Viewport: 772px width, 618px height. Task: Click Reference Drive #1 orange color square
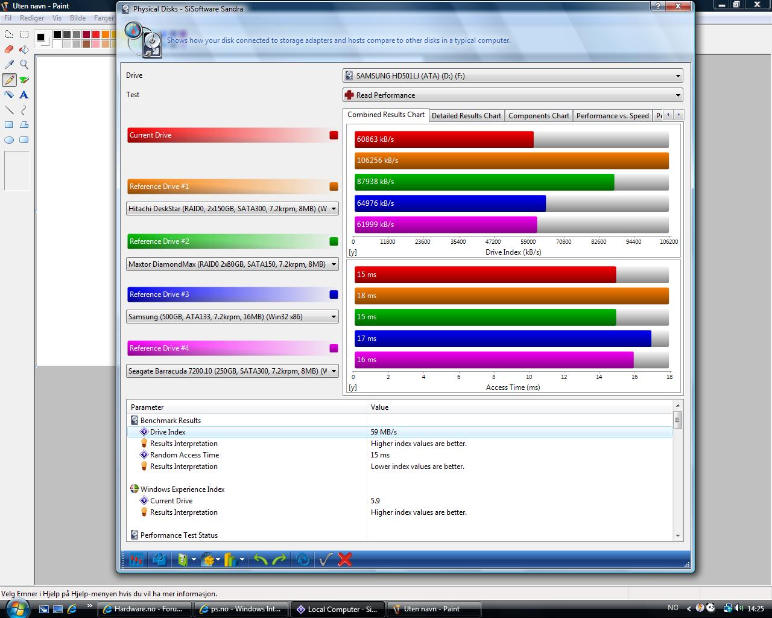334,186
